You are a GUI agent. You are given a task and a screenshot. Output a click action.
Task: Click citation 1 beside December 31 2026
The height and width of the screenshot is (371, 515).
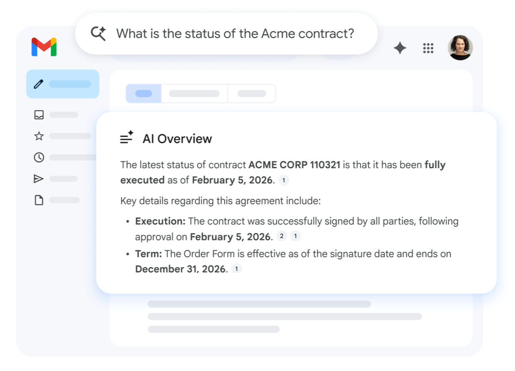point(237,269)
